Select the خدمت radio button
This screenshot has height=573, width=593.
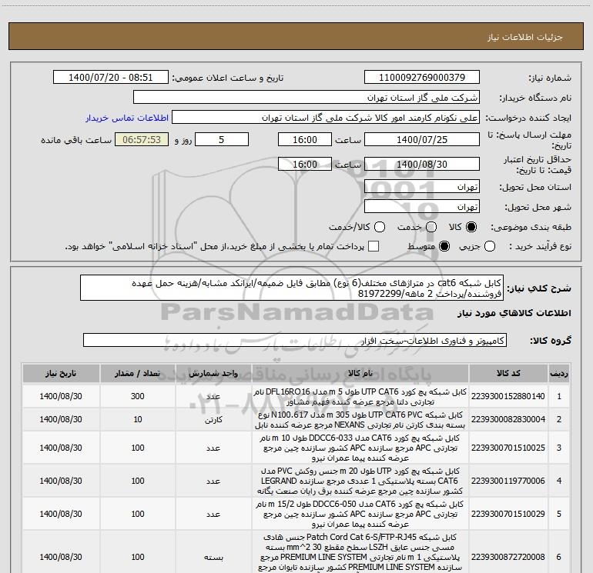pyautogui.click(x=431, y=227)
